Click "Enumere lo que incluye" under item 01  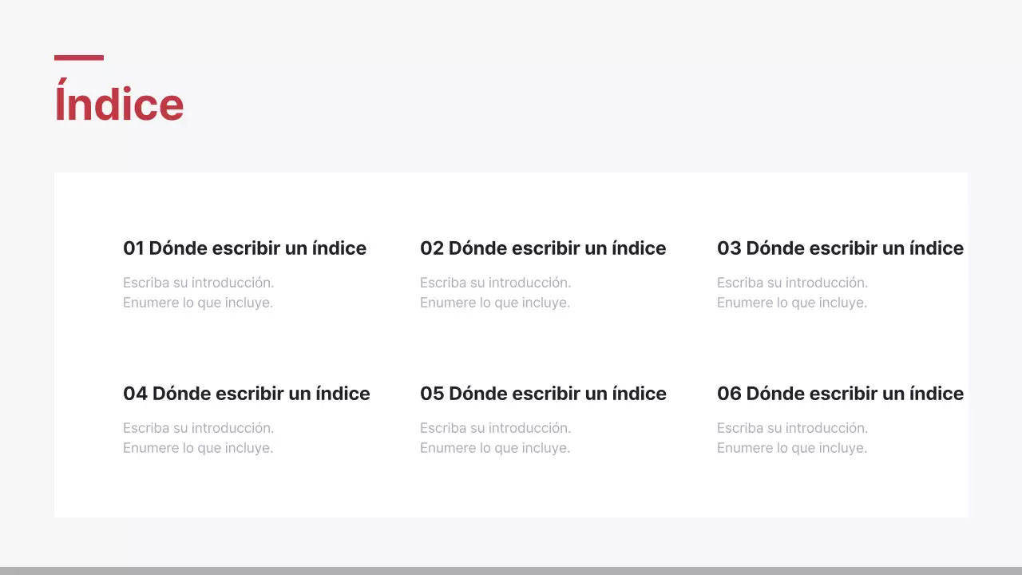[197, 303]
